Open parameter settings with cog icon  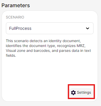coord(73,93)
